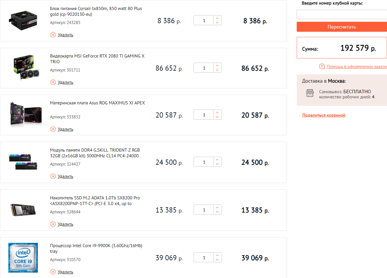The height and width of the screenshot is (278, 387).
Task: Increase quantity of Asus ROG MAXIMUS motherboard
Action: tap(217, 112)
